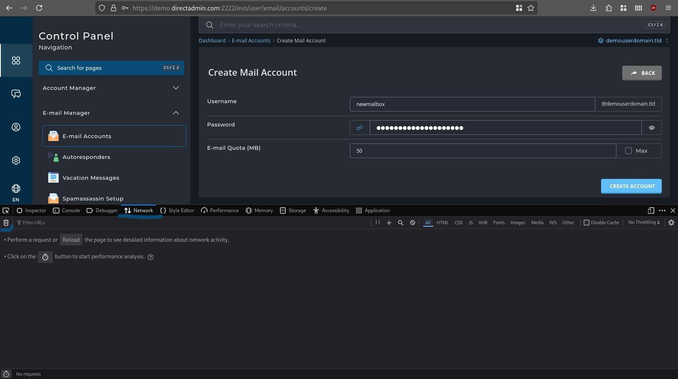Click the pause recording network icon
678x379 pixels.
[378, 223]
